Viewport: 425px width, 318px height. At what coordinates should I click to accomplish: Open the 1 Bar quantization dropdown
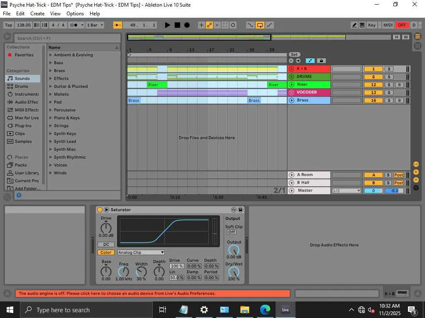tap(95, 25)
